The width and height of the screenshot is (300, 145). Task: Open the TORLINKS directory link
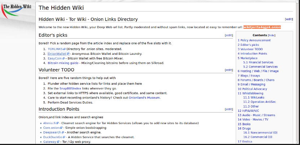tap(56, 49)
